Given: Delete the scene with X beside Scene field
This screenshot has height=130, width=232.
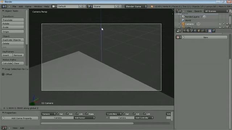Looking at the screenshot, I should pyautogui.click(x=120, y=6).
